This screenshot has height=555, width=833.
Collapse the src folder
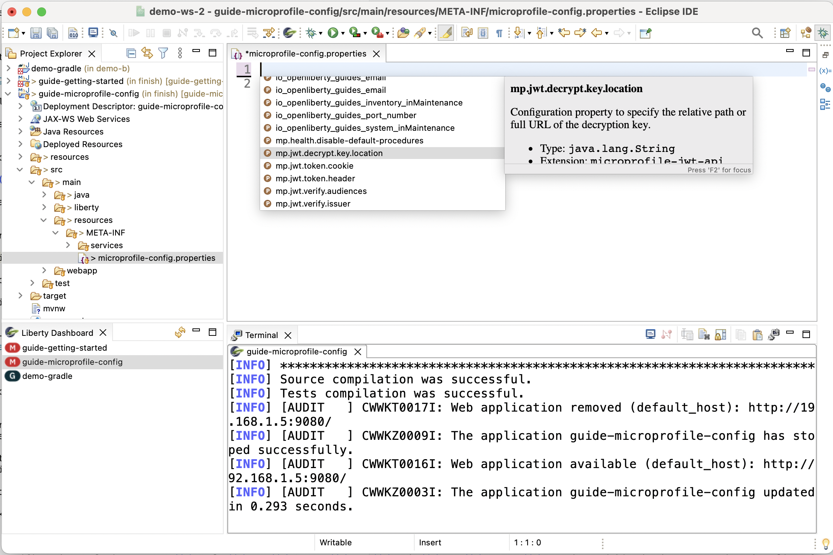pos(20,169)
